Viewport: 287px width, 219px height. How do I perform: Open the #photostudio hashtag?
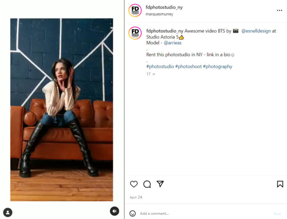[160, 67]
